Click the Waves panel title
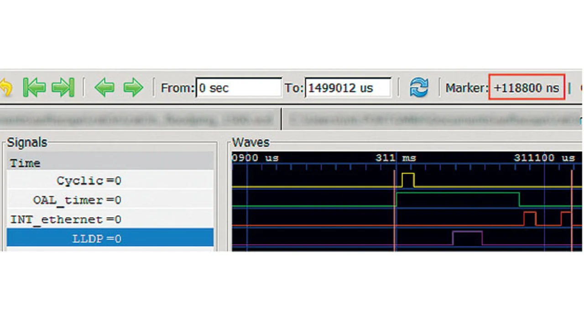The height and width of the screenshot is (328, 584). click(x=250, y=142)
